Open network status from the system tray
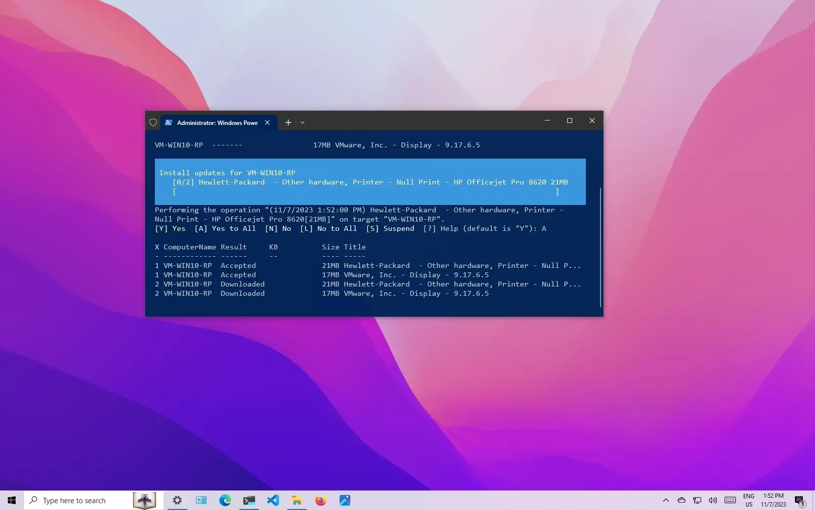Screen dimensions: 815x510 697,500
